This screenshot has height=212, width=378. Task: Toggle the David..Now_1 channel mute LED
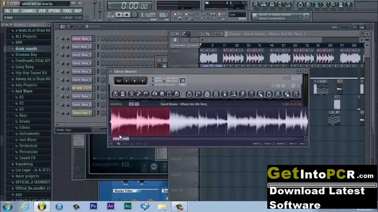58,39
